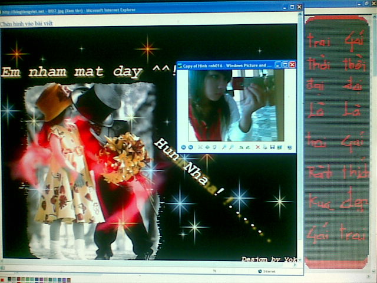Go to next image in Picture Viewer
The width and height of the screenshot is (377, 283).
tap(190, 147)
